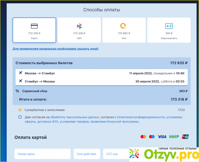Click the percent icon next to Сервисный сбор

tap(17, 91)
